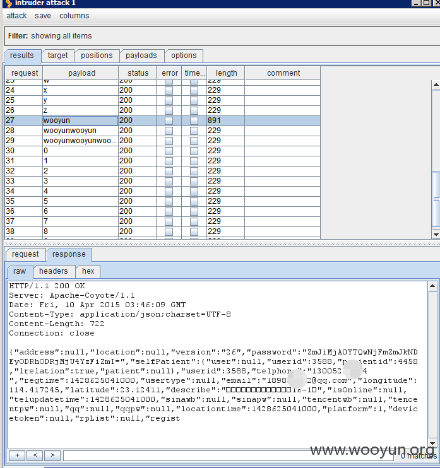Sort by the comment column header
The width and height of the screenshot is (440, 468).
click(283, 73)
